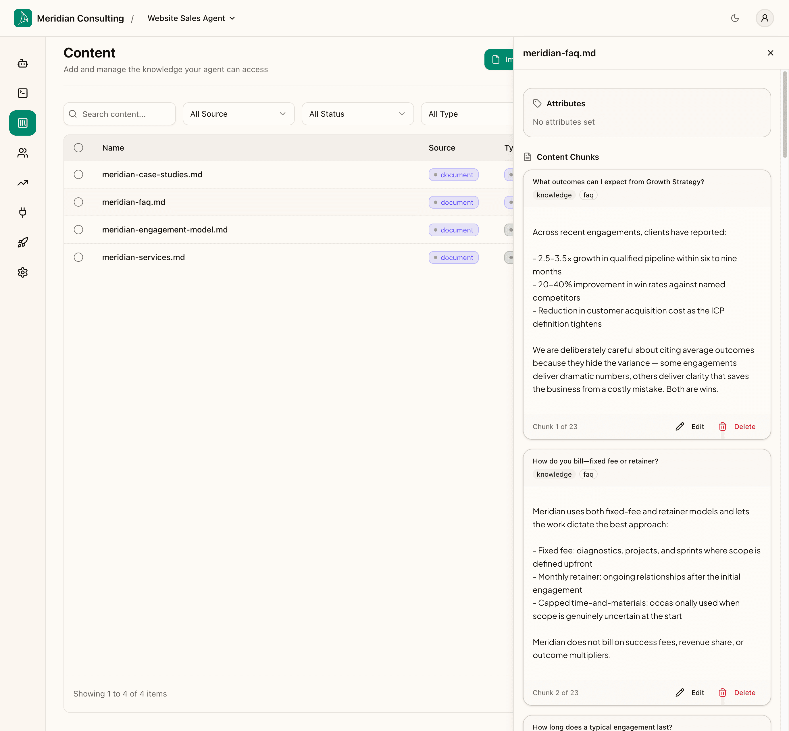The height and width of the screenshot is (731, 789).
Task: Expand the Website Sales Agent selector
Action: (x=191, y=18)
